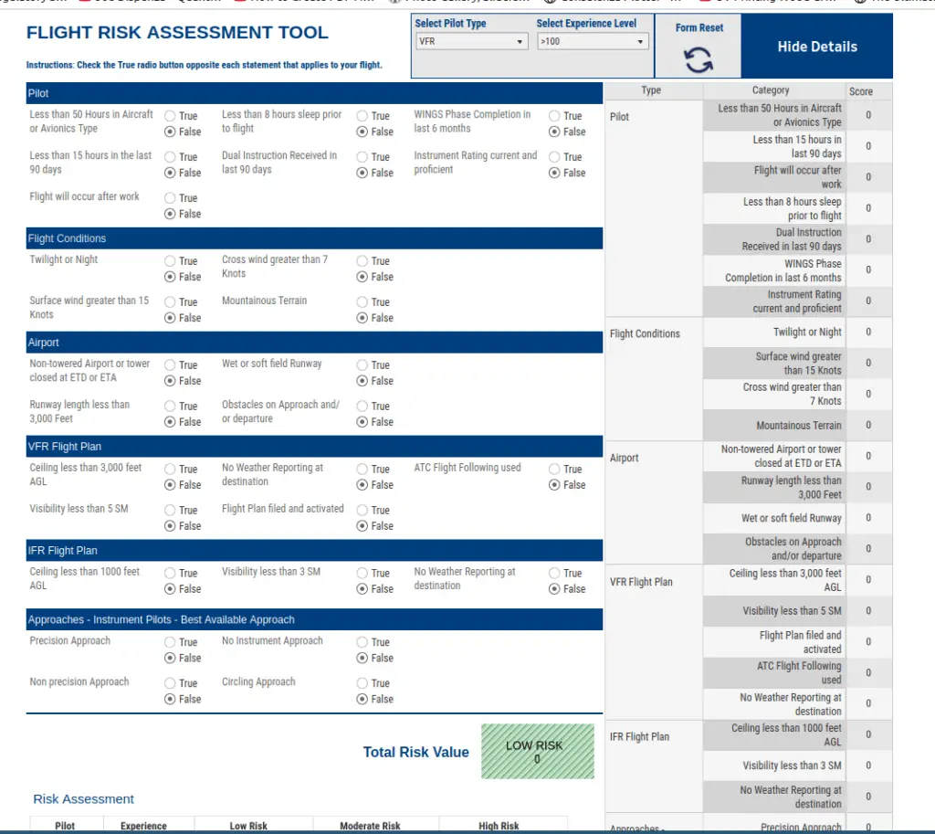Select True for Mountainous Terrain

[362, 302]
